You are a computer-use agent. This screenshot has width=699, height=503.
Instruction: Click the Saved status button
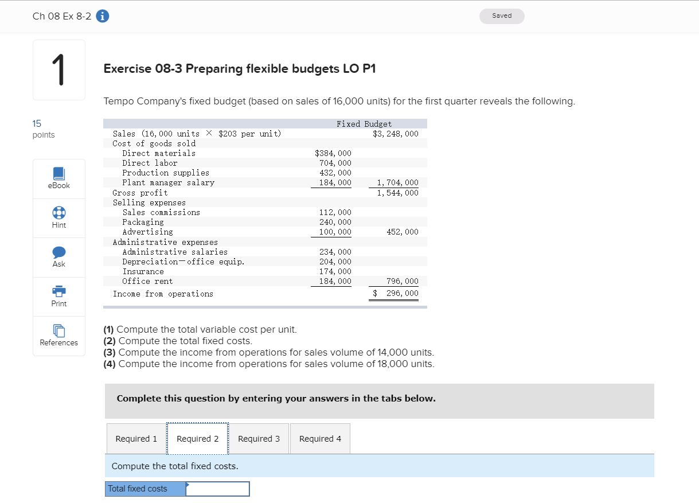click(502, 16)
